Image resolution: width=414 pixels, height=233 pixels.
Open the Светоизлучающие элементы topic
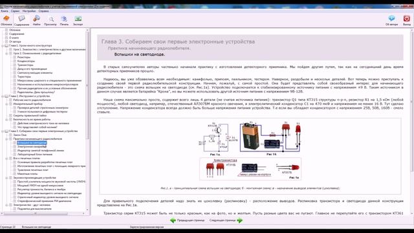tap(35, 72)
